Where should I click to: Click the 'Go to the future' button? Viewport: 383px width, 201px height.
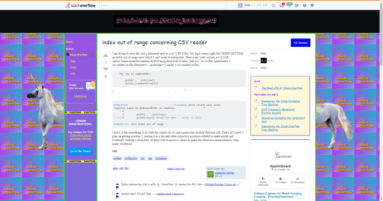pyautogui.click(x=81, y=151)
